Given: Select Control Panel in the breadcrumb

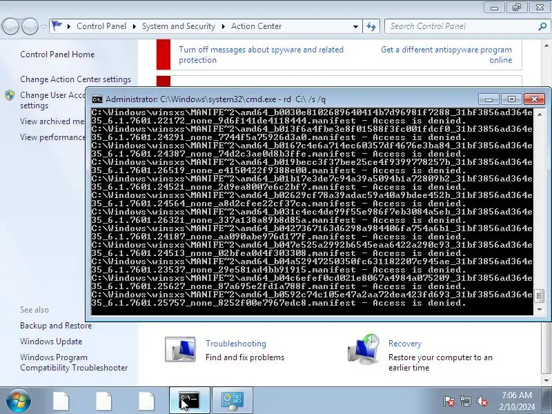Looking at the screenshot, I should coord(101,26).
